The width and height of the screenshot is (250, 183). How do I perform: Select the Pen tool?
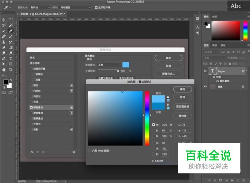3,58
